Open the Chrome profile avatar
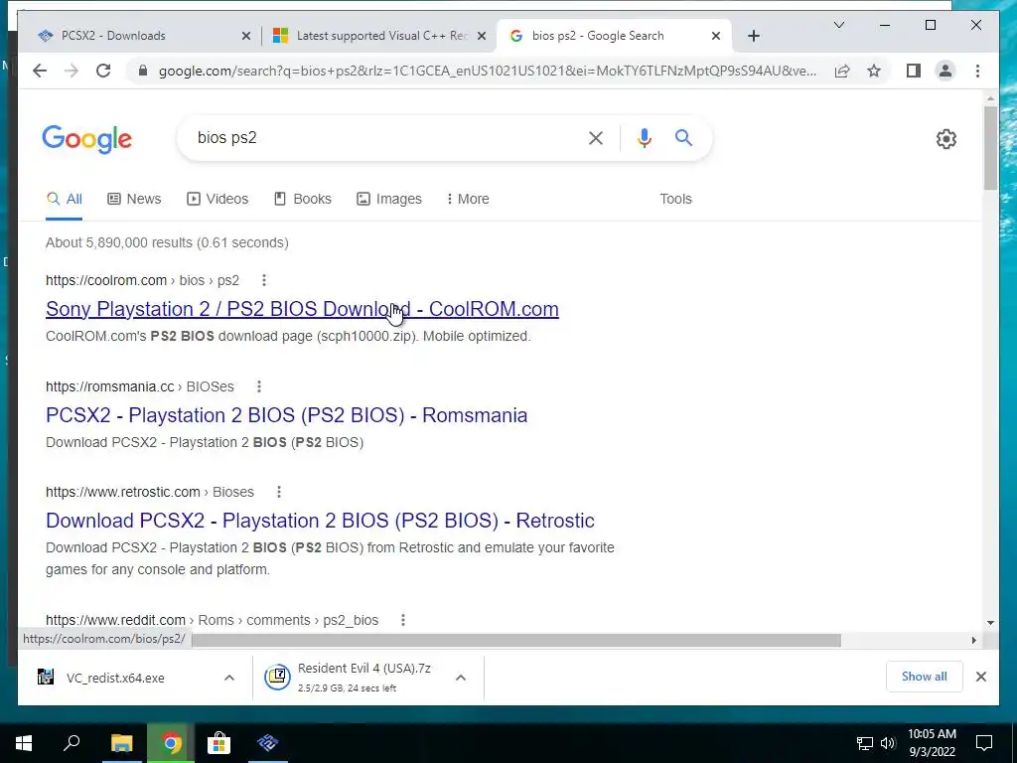The width and height of the screenshot is (1017, 763). pyautogui.click(x=945, y=71)
